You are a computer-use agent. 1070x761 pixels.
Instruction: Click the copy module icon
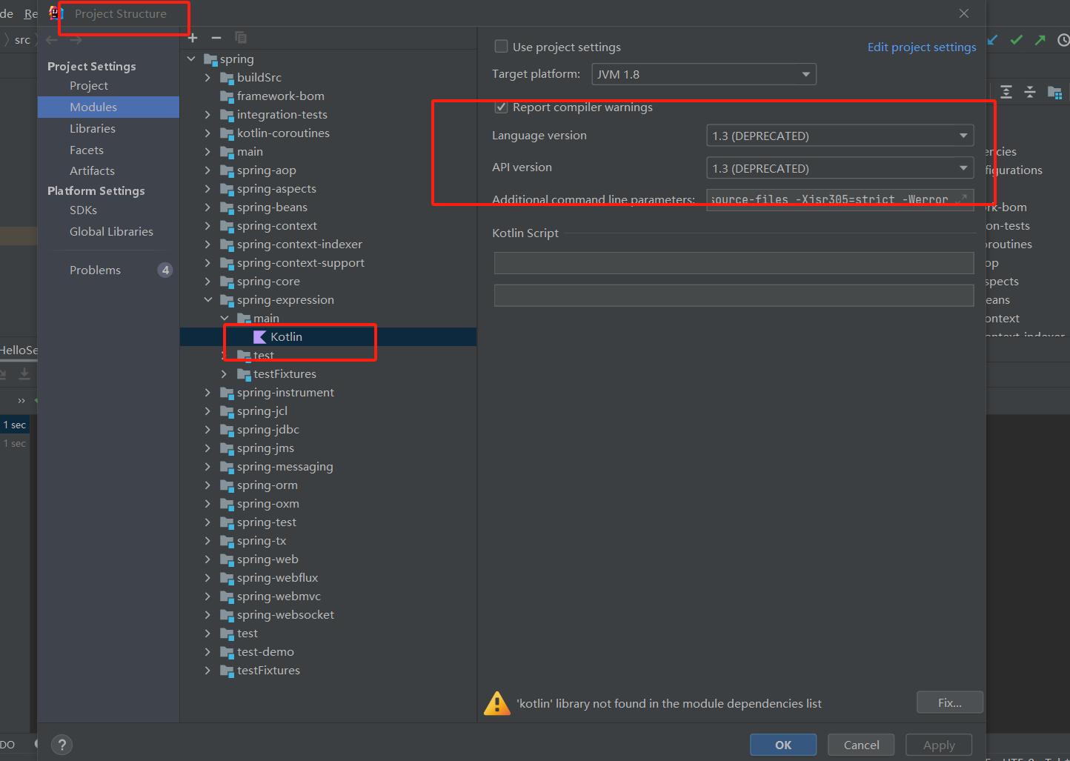click(x=240, y=38)
